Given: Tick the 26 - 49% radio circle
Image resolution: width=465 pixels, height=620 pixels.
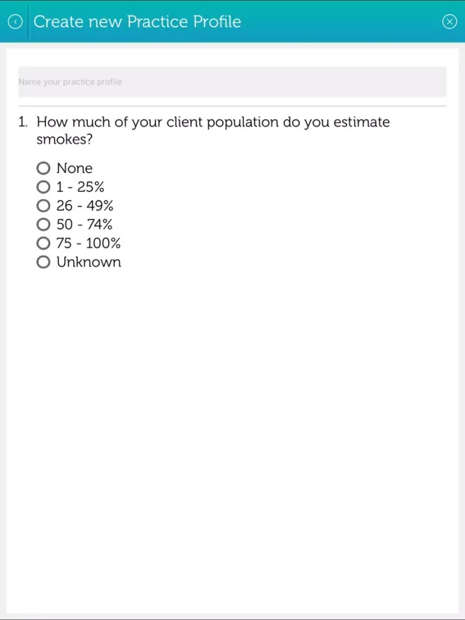Looking at the screenshot, I should point(43,206).
